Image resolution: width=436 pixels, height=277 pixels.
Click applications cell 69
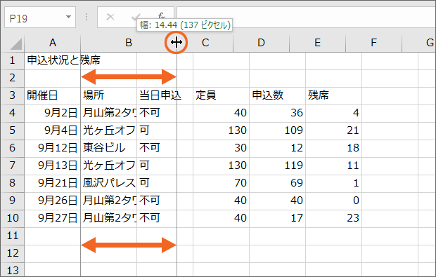[277, 183]
